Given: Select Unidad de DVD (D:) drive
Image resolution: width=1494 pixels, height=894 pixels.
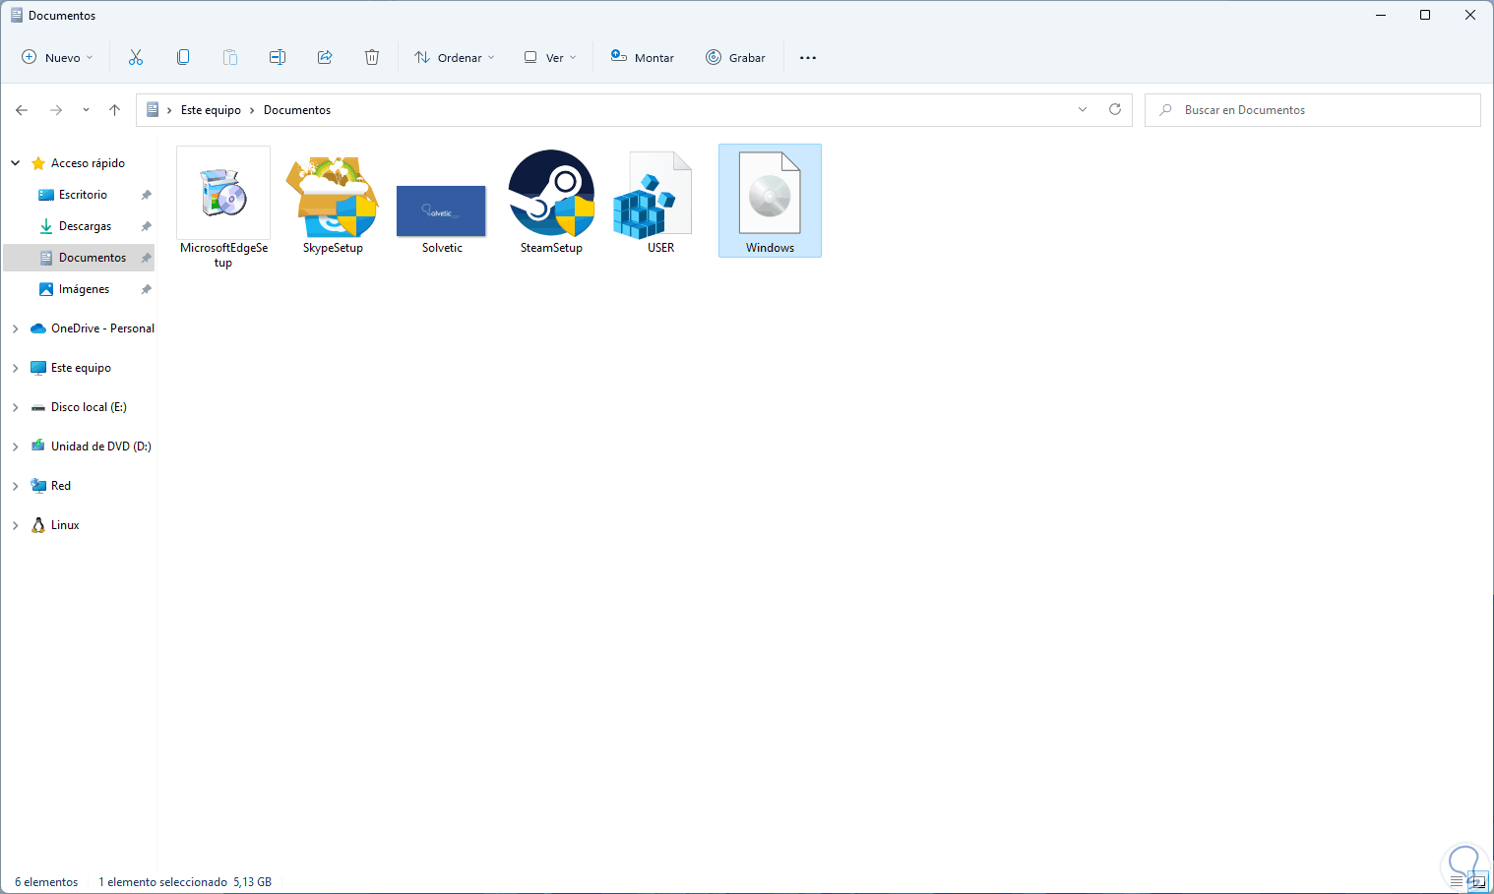Looking at the screenshot, I should (100, 447).
